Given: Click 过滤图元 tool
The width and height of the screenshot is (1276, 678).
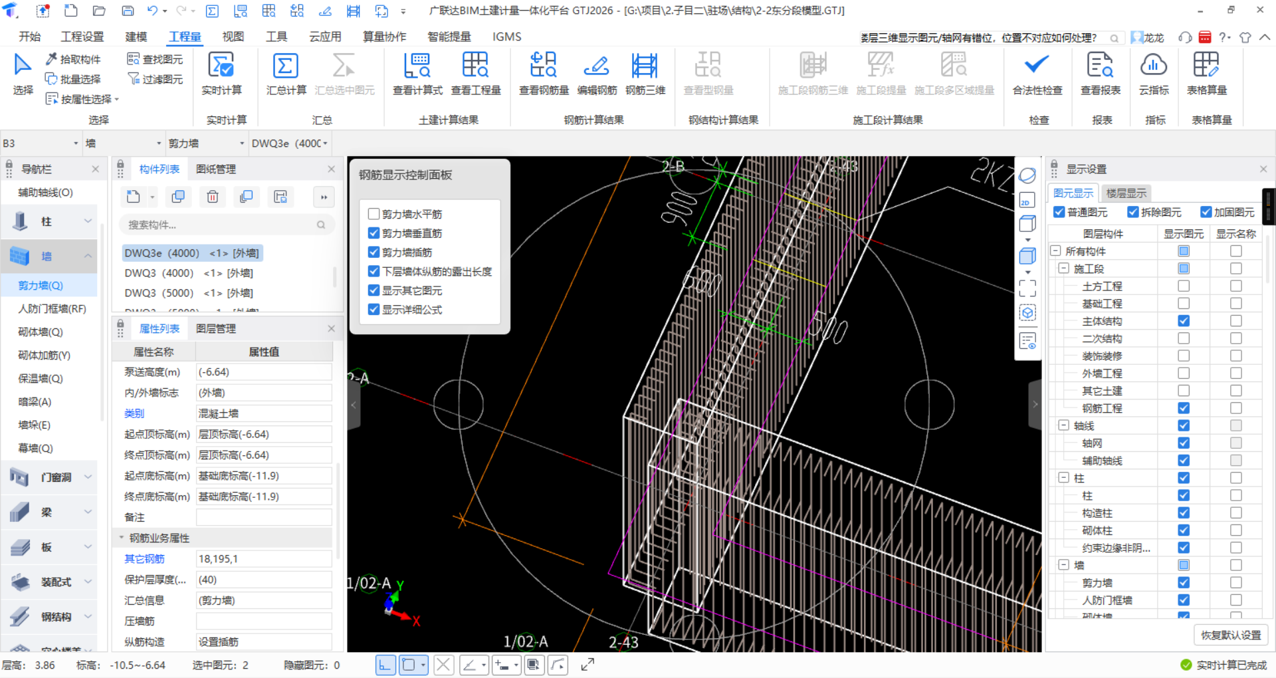Looking at the screenshot, I should click(155, 79).
